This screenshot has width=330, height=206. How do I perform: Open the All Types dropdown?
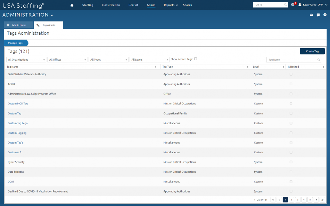coord(108,60)
